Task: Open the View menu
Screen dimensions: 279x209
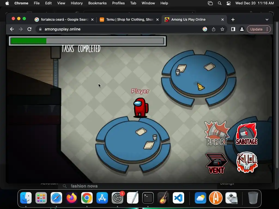Action: (x=61, y=3)
